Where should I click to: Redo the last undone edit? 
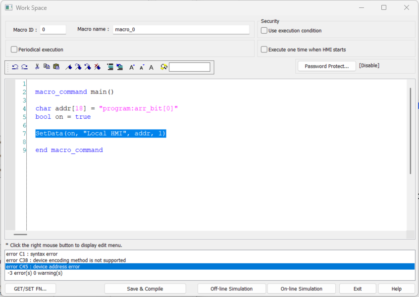[x=25, y=67]
